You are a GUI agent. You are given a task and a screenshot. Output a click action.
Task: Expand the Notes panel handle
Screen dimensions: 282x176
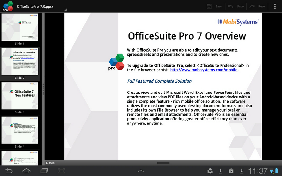pyautogui.click(x=163, y=163)
